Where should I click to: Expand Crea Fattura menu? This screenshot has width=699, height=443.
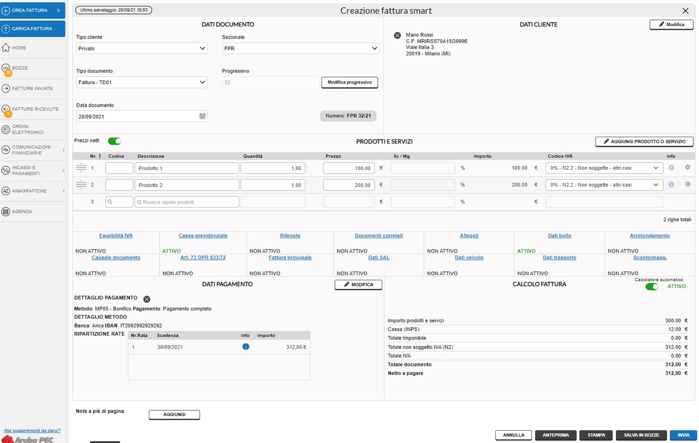click(58, 10)
